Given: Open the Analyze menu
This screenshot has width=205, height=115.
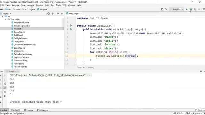Looking at the screenshot, I should pos(31,5).
